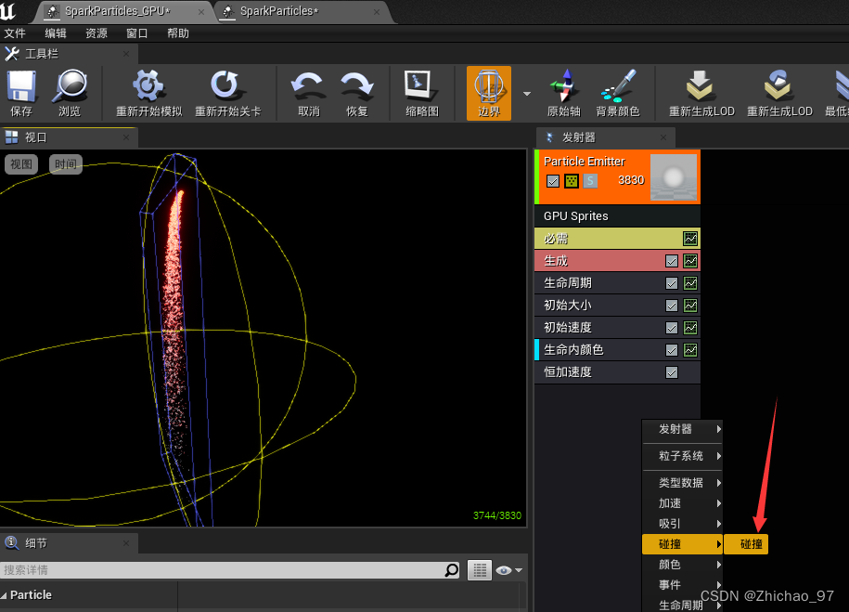Expand the 粒子系统 submenu

click(682, 456)
